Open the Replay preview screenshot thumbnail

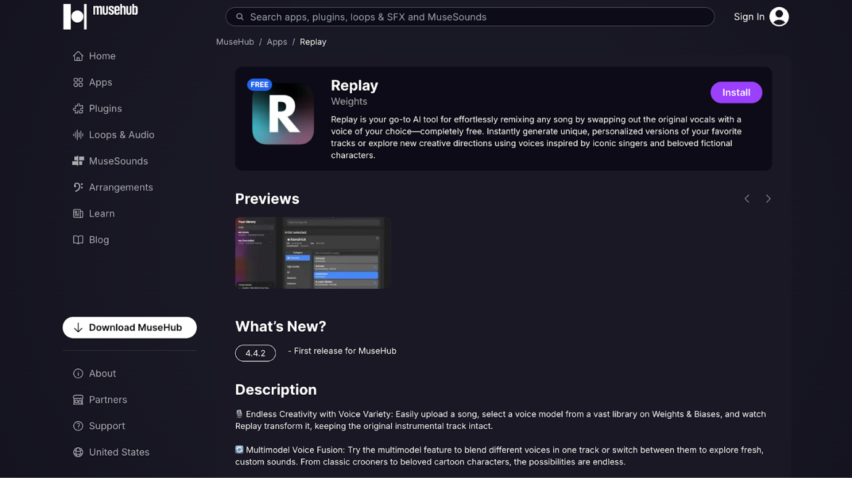(313, 253)
